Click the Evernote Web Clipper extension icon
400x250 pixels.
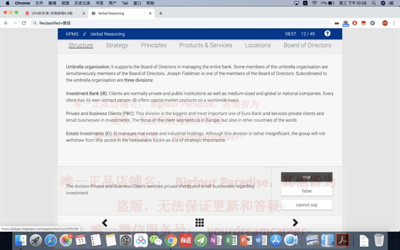372,23
